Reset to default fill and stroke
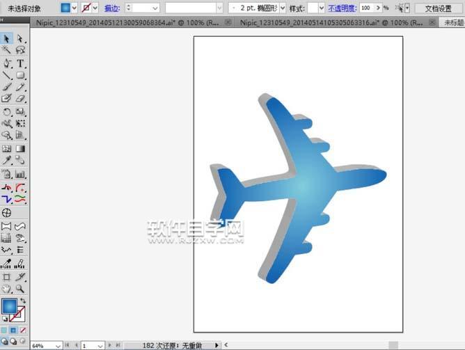This screenshot has width=465, height=350. [5, 319]
